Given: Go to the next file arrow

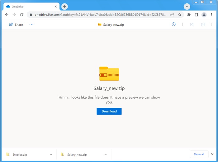Looking at the screenshot, I should 203,24.
